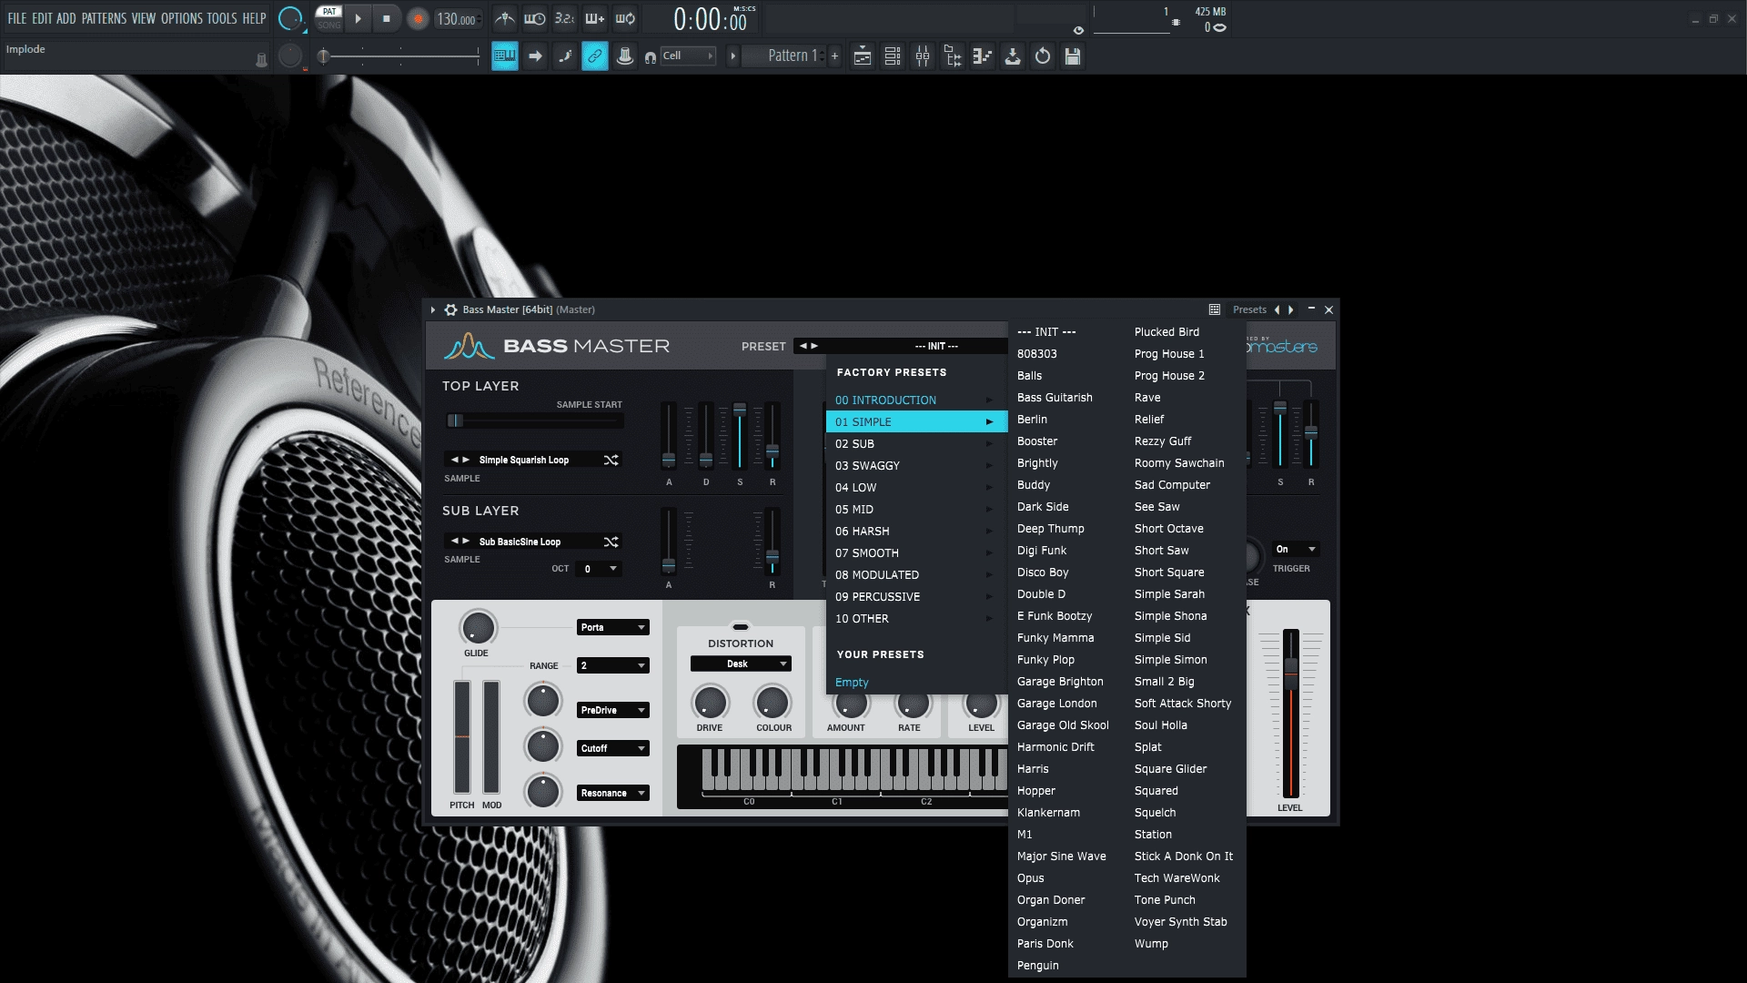
Task: Open the Trigger On dropdown
Action: 1296,550
